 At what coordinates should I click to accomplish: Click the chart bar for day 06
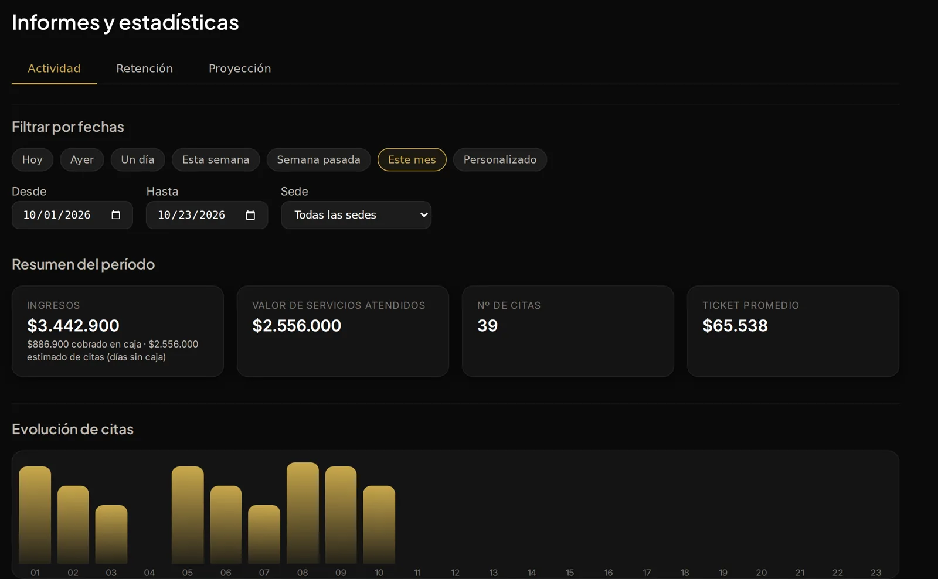coord(226,524)
